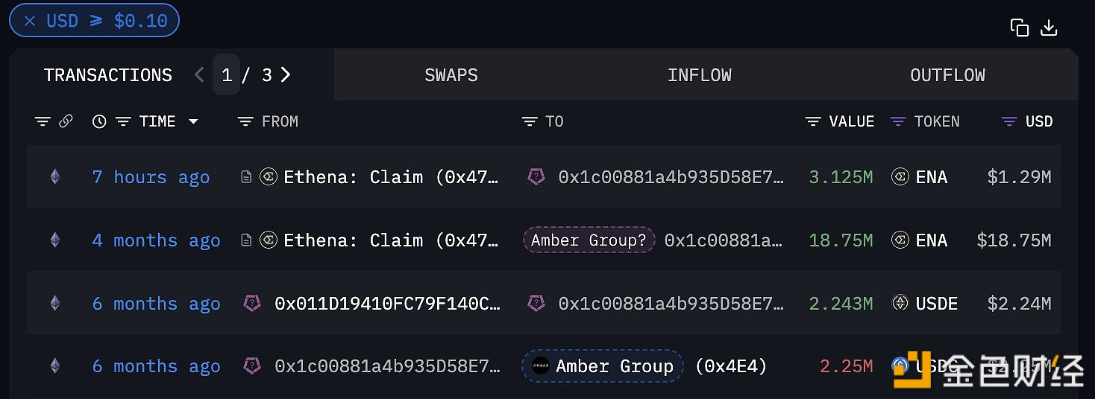Download transaction data via download icon
Viewport: 1095px width, 399px height.
(1049, 28)
